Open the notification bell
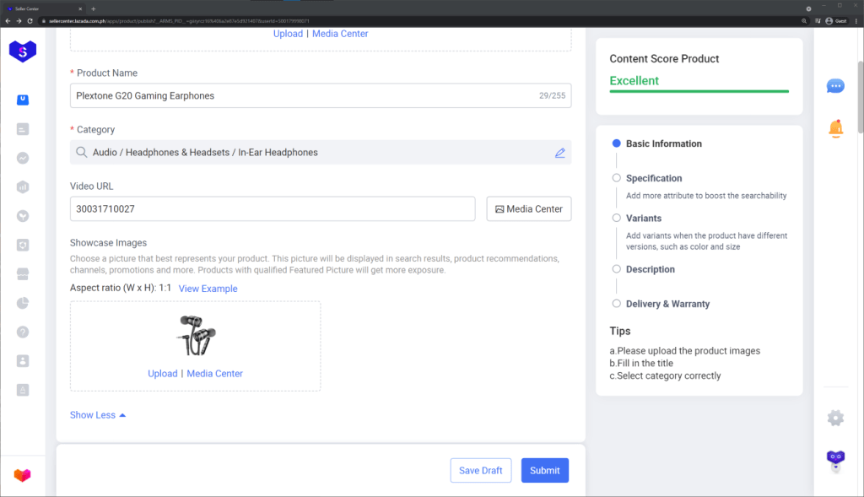864x497 pixels. 835,128
